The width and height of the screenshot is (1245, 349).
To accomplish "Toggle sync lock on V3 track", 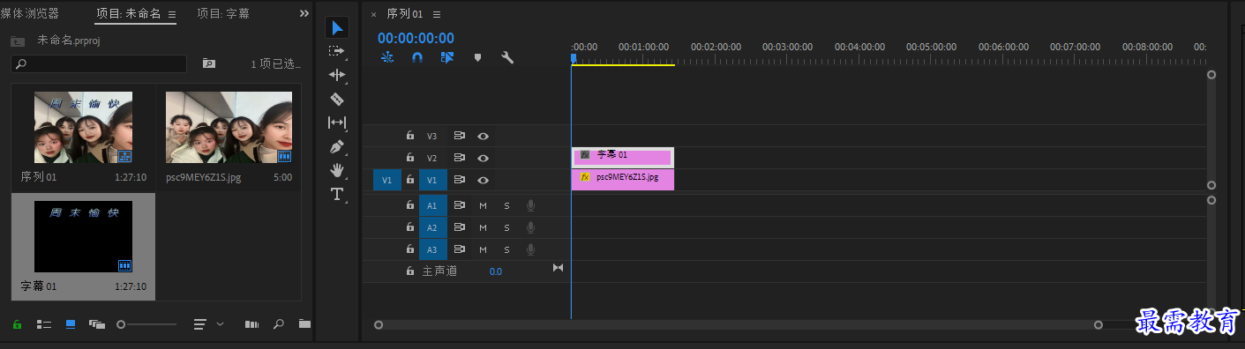I will pyautogui.click(x=459, y=137).
